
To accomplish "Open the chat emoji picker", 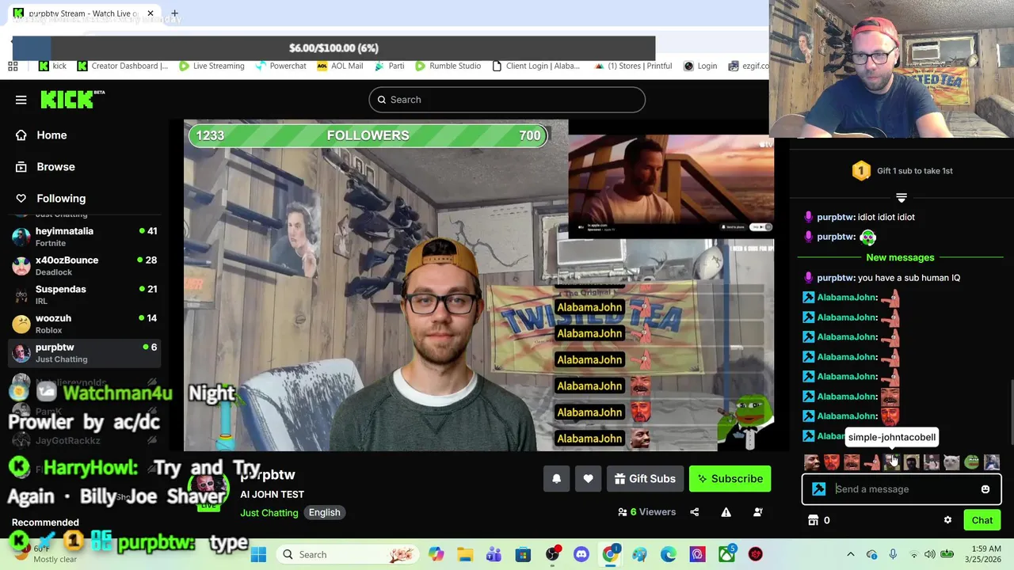I will [x=985, y=489].
